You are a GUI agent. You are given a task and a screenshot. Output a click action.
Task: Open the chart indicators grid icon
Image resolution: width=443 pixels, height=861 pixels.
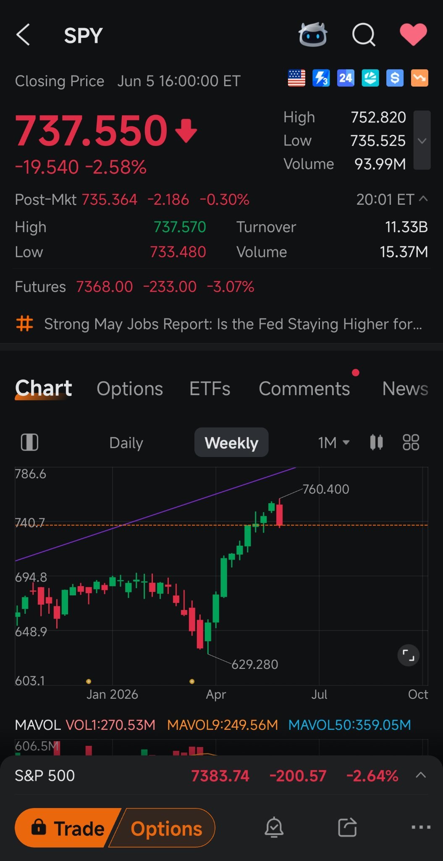(x=411, y=442)
